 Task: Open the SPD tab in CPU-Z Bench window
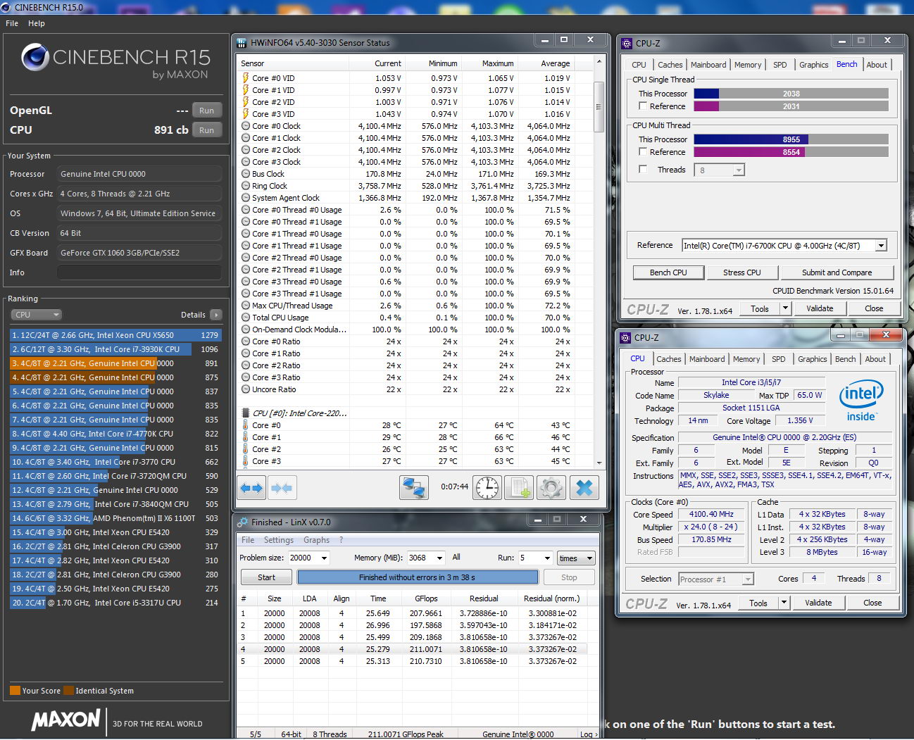click(x=780, y=65)
